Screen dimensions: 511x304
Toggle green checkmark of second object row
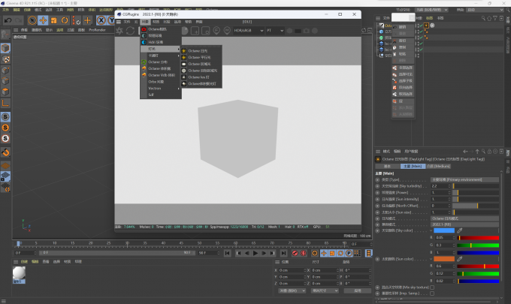(x=421, y=32)
